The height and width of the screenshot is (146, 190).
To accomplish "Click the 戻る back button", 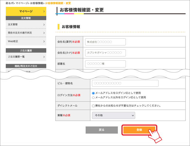I will (x=102, y=130).
